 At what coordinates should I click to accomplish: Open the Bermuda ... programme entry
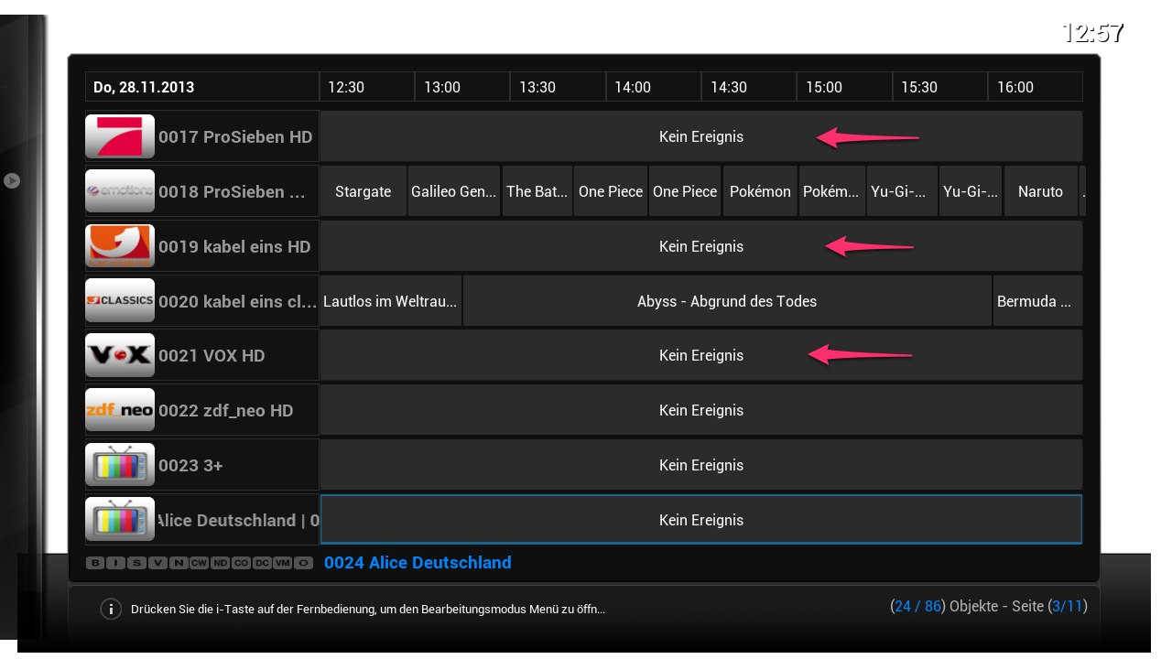(1037, 301)
